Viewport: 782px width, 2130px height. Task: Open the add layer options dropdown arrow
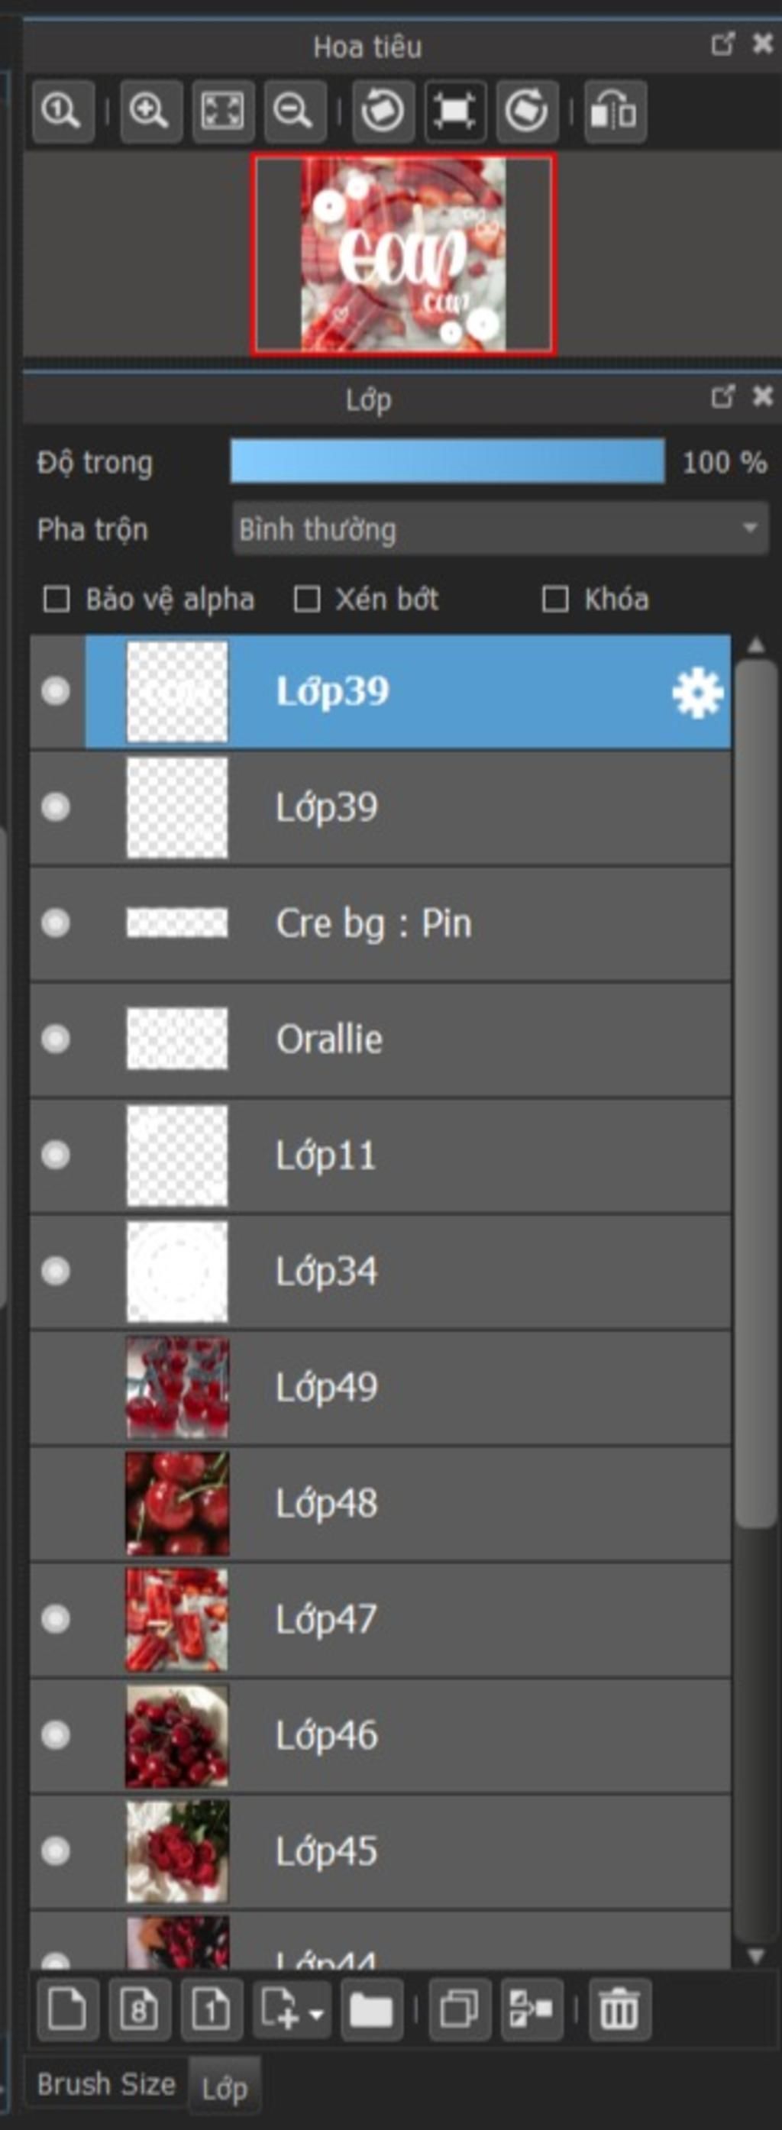coord(315,2012)
